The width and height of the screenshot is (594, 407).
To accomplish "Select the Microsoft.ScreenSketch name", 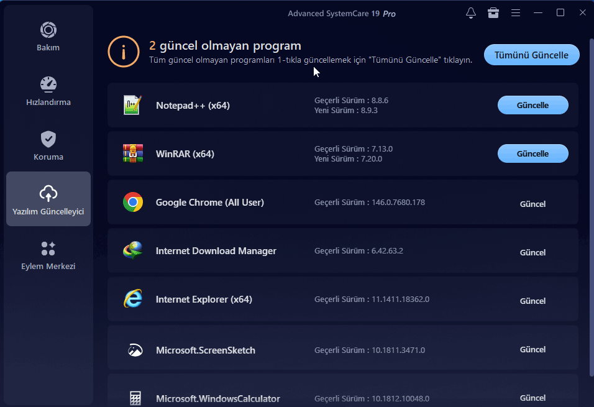I will (206, 350).
